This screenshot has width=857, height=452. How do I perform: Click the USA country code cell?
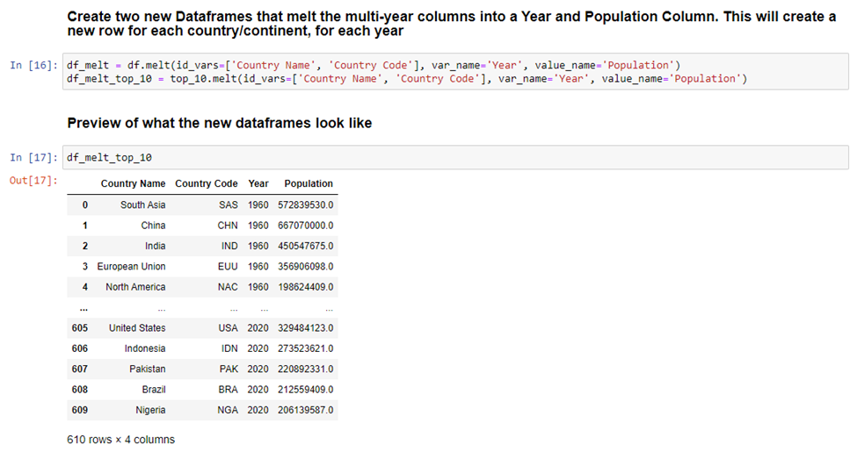click(228, 328)
